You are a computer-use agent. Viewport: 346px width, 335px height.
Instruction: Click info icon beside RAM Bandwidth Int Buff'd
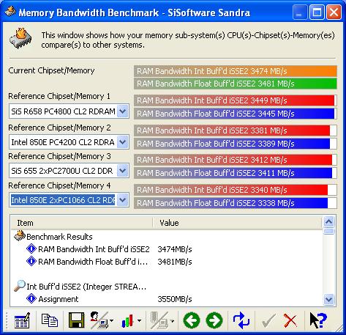[x=31, y=249]
